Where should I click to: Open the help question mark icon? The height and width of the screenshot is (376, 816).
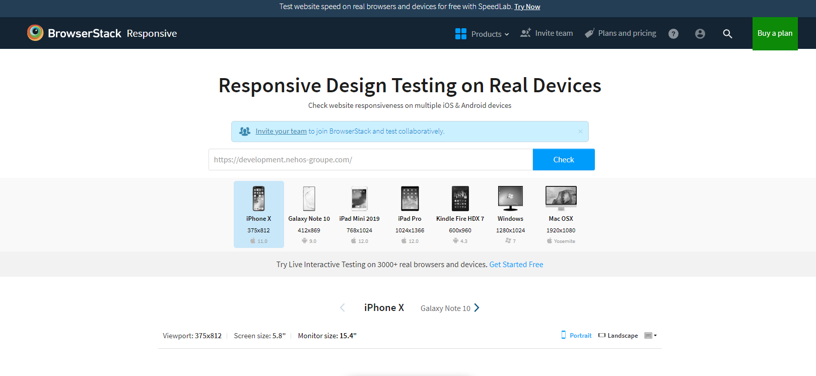(x=673, y=34)
